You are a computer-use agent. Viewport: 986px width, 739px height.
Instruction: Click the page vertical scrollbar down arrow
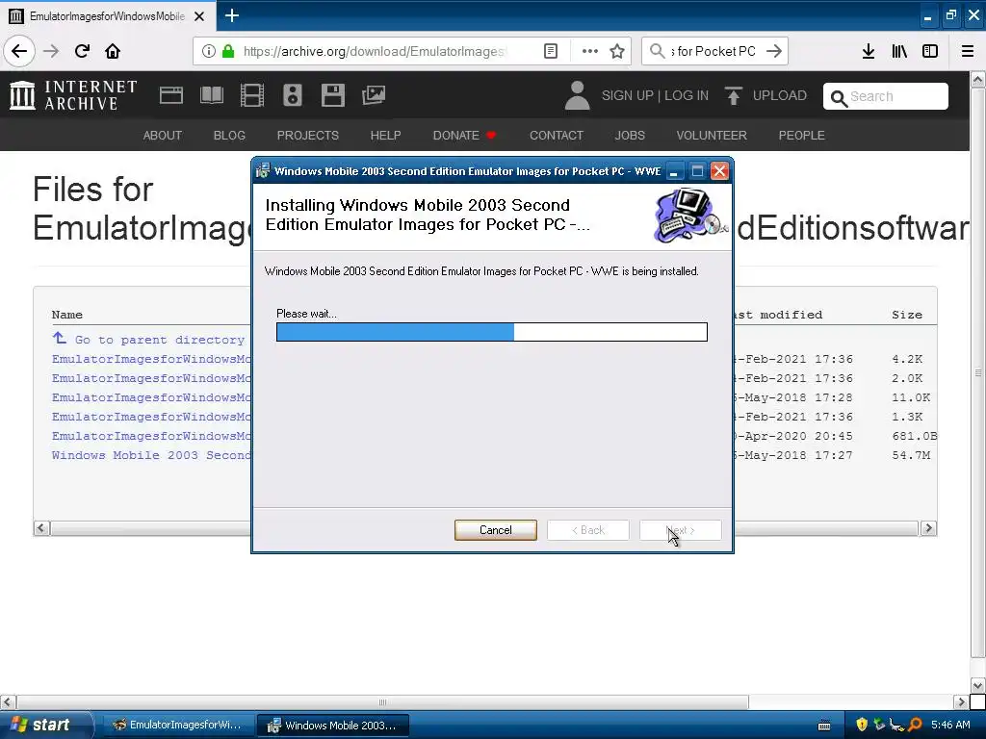[978, 685]
